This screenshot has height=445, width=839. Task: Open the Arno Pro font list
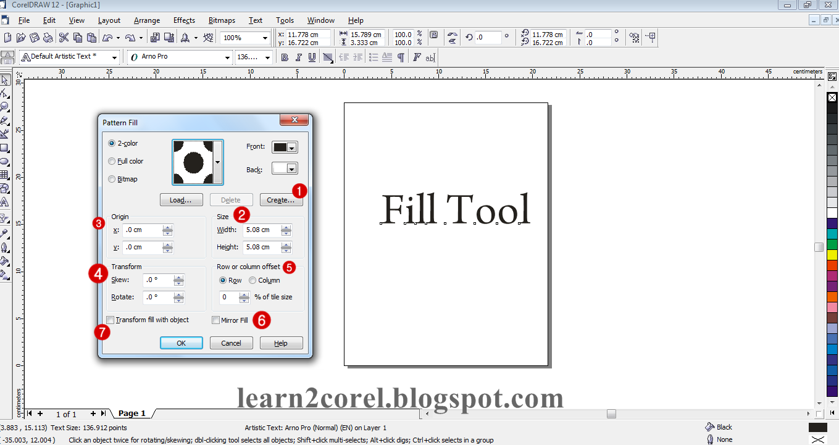227,57
